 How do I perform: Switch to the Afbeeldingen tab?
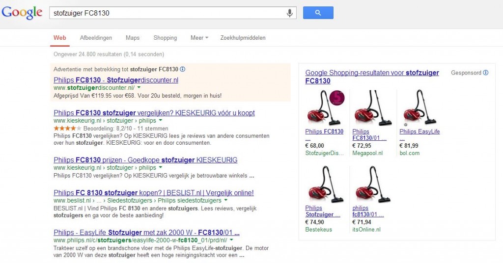coord(96,38)
